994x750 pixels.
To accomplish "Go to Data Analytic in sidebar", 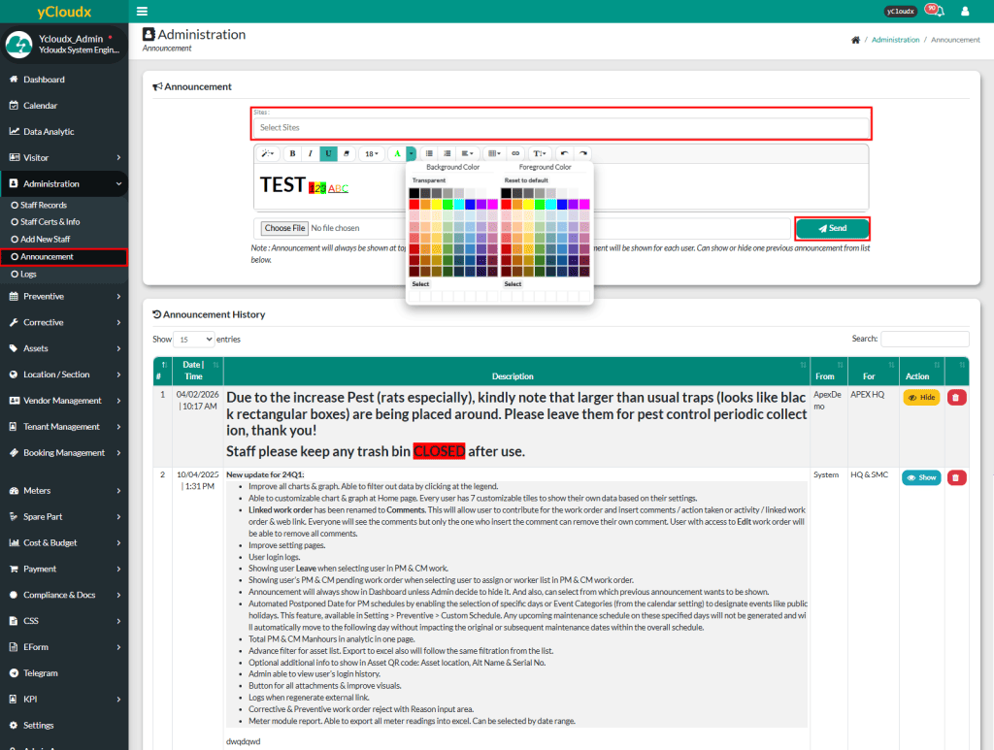I will (49, 132).
